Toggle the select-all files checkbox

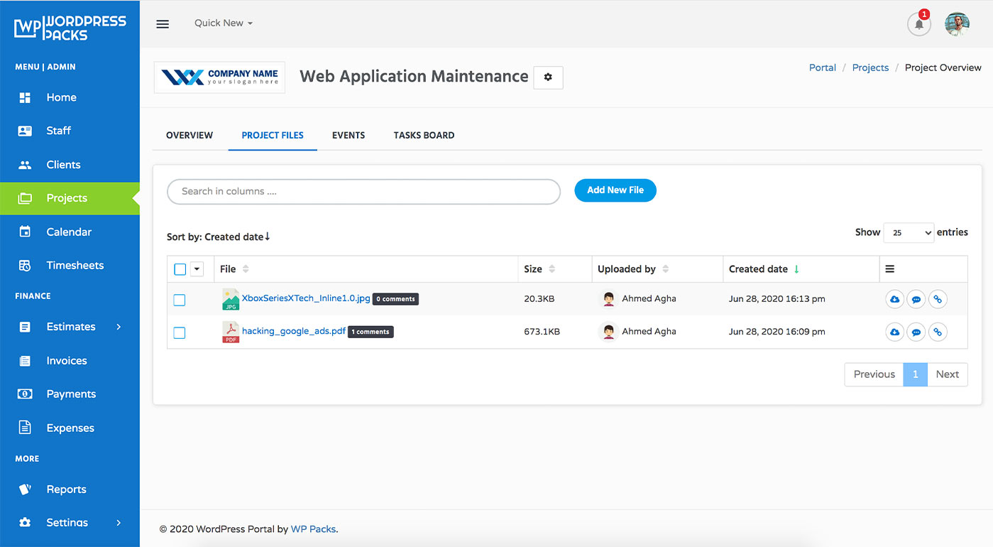pos(179,269)
